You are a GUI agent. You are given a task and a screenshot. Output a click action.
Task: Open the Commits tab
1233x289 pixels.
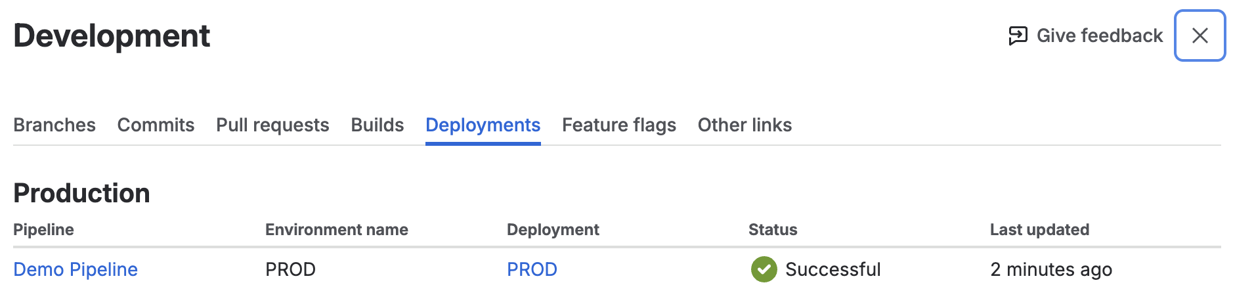coord(156,125)
